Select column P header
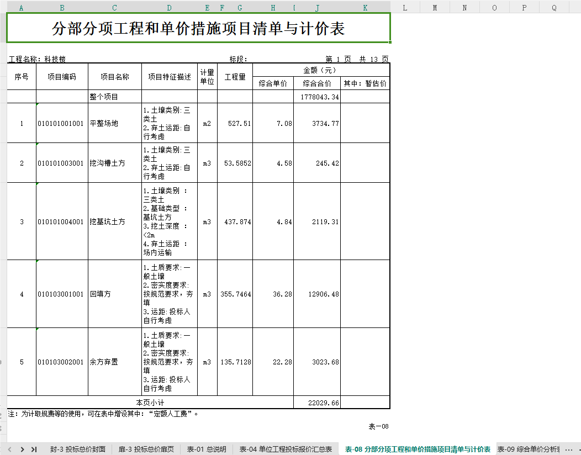Screen dimensions: 581x455 pyautogui.click(x=524, y=8)
